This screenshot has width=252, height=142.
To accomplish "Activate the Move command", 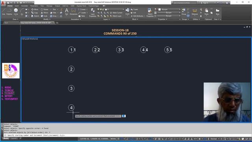I will 35,9.
